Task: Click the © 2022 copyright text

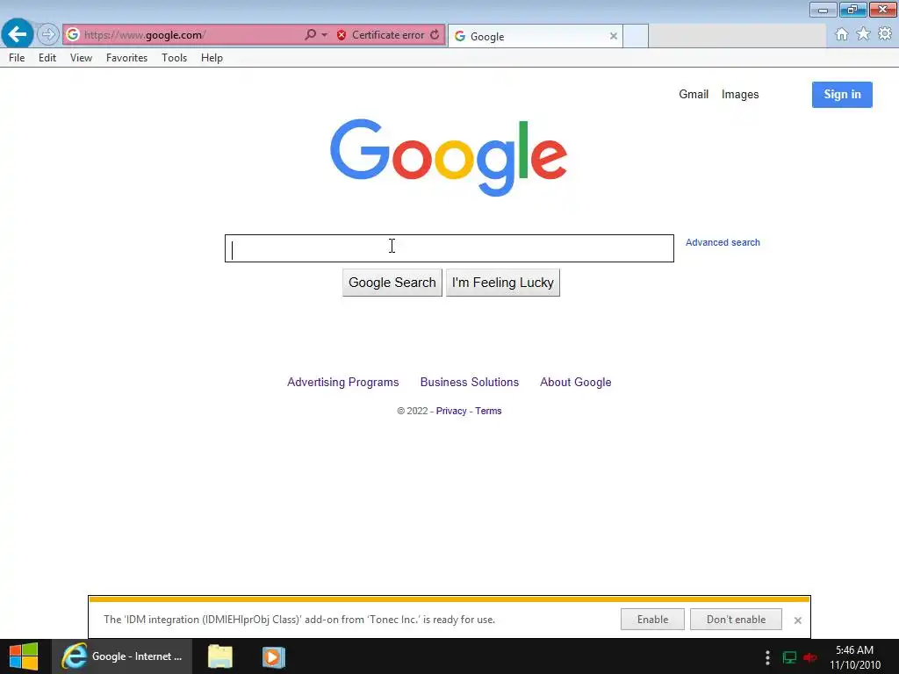Action: click(413, 411)
